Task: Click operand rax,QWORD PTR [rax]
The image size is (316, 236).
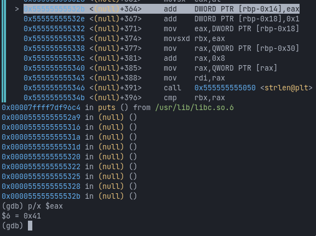Action: click(x=236, y=68)
